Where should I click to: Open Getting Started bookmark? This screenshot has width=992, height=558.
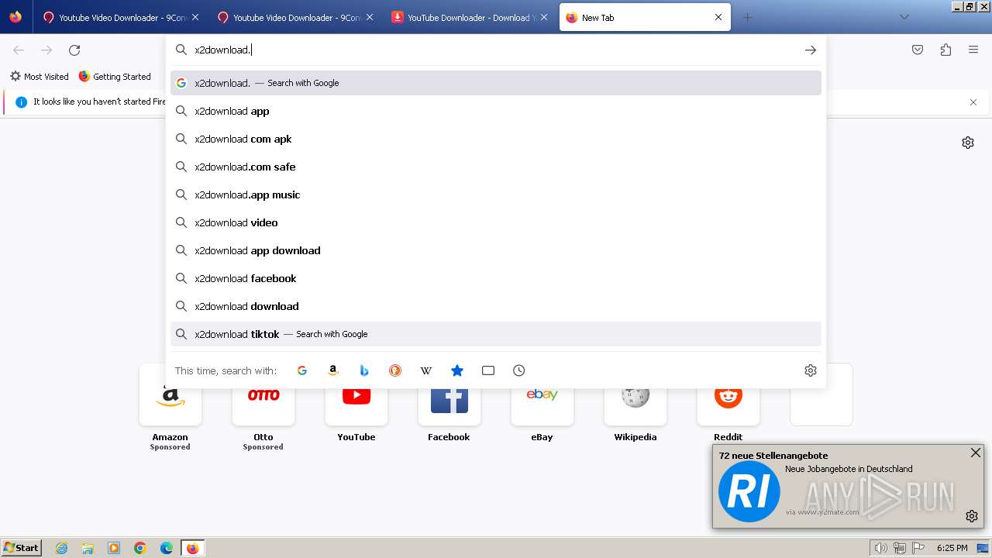click(115, 77)
